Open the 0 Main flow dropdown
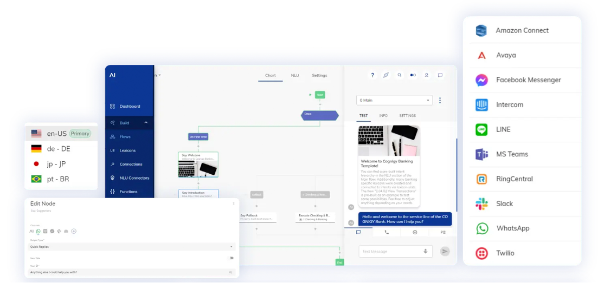The image size is (604, 283). 395,100
